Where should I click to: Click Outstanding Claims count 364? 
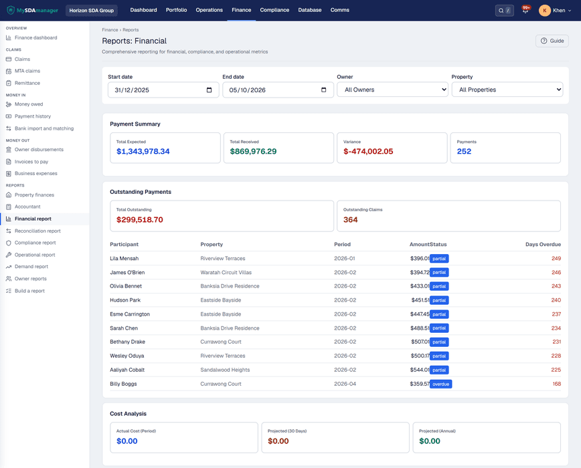(350, 220)
